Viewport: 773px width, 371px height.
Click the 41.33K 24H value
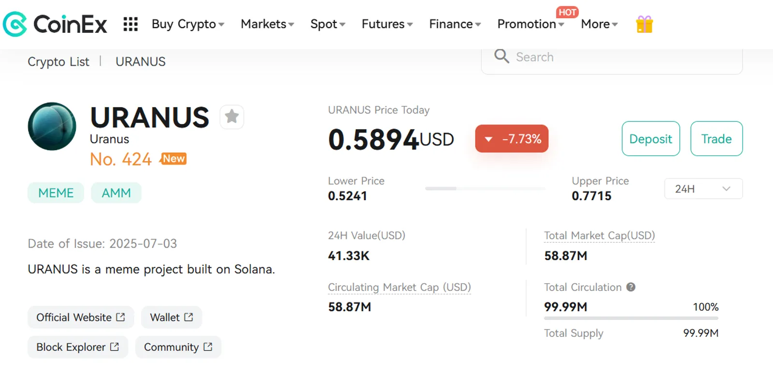[x=349, y=256]
